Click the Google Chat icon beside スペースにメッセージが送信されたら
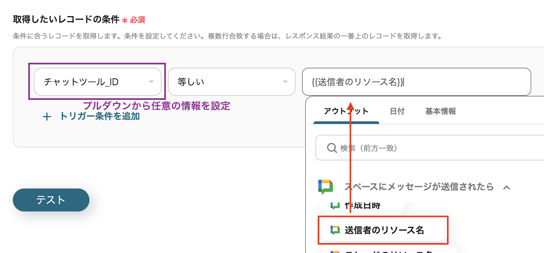The image size is (544, 253). [325, 187]
